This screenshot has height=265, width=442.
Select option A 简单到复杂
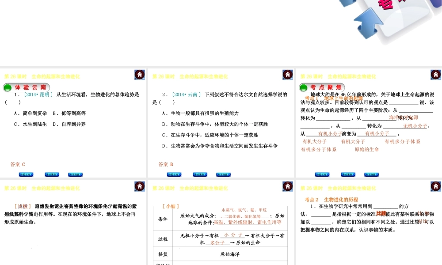click(x=30, y=113)
